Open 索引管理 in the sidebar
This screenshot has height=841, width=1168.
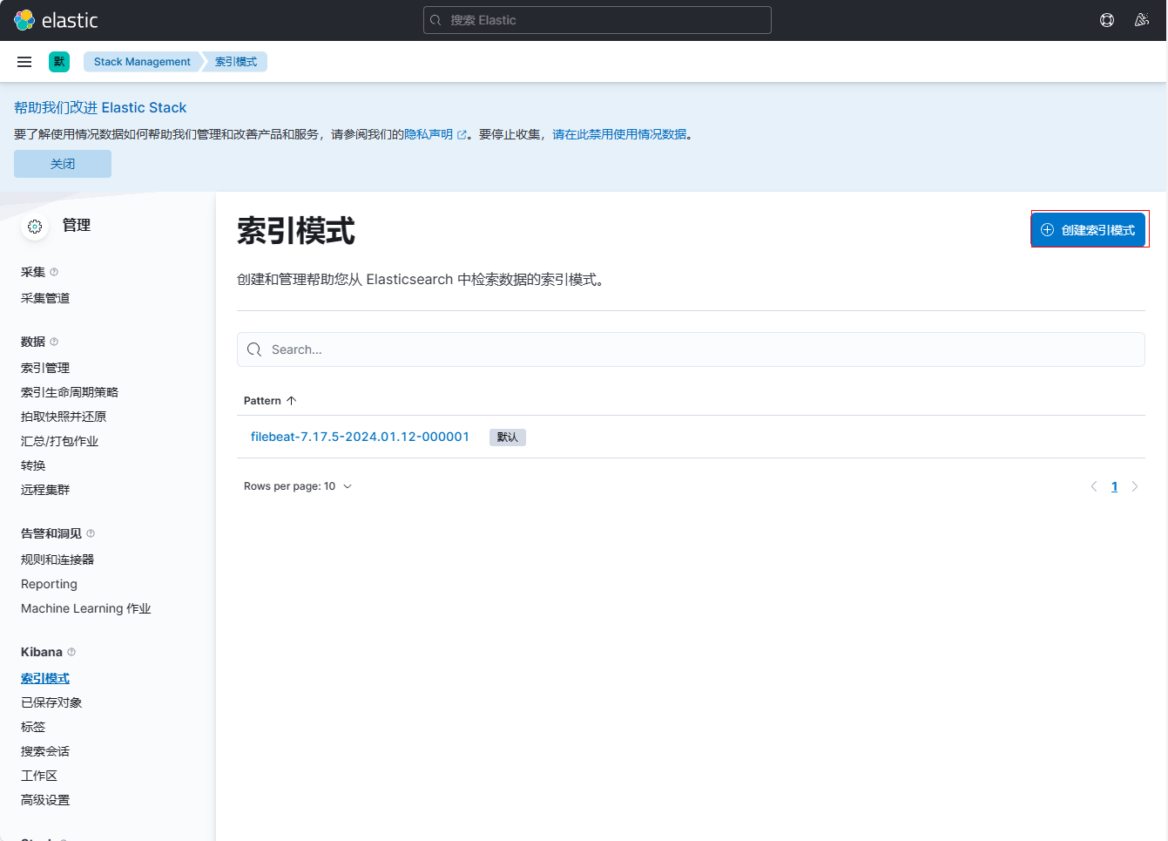point(45,368)
